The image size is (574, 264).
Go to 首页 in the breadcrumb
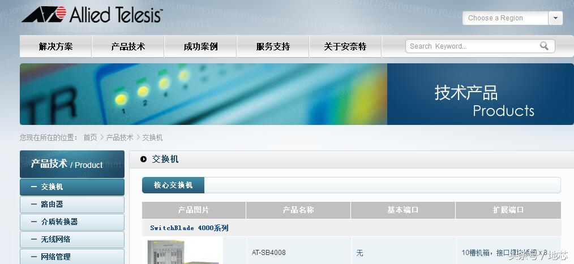(91, 137)
